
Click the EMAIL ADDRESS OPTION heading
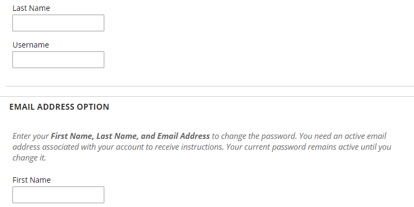[59, 106]
